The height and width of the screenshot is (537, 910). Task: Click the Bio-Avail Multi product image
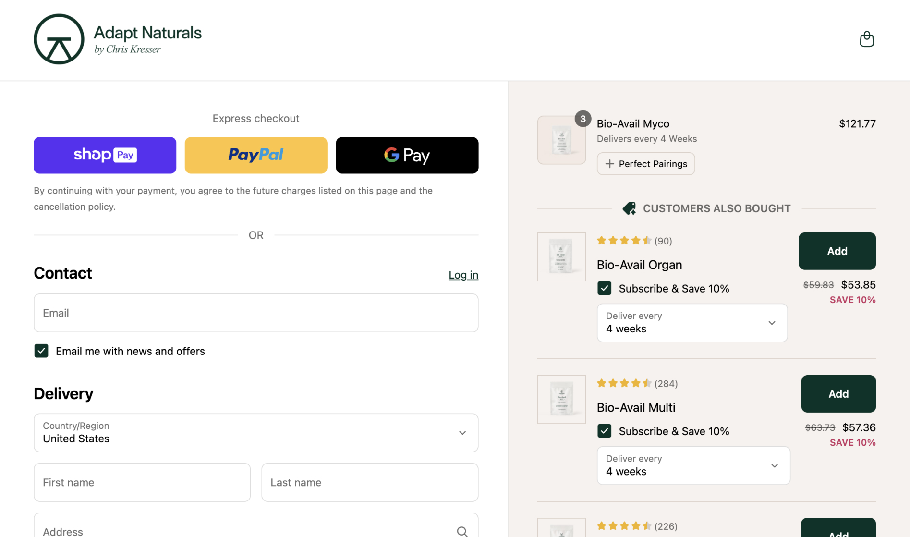pyautogui.click(x=561, y=400)
